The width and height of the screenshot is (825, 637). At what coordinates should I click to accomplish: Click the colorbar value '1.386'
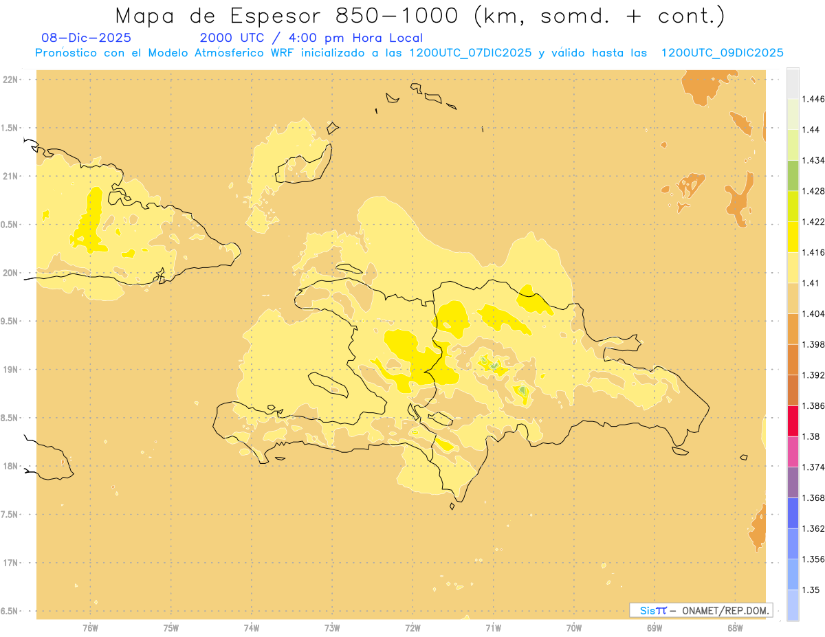[x=813, y=406]
